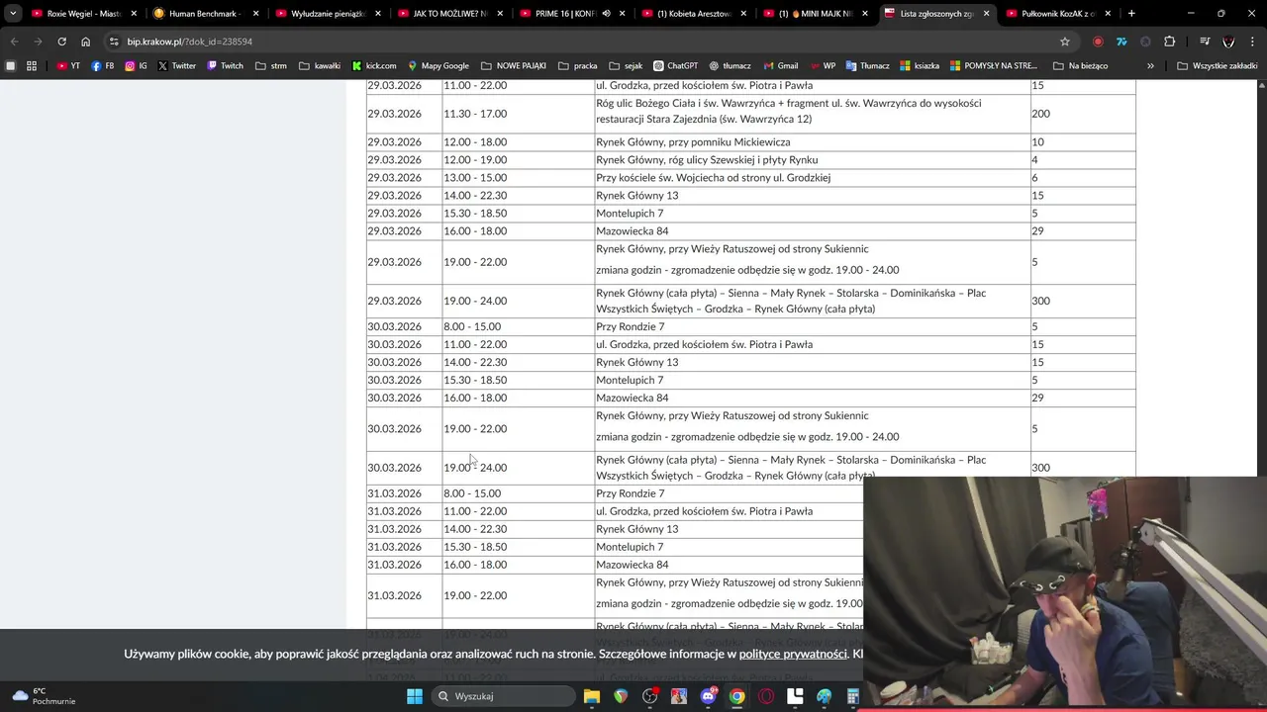Expand the strm bookmark folder
This screenshot has width=1267, height=712.
coord(270,65)
